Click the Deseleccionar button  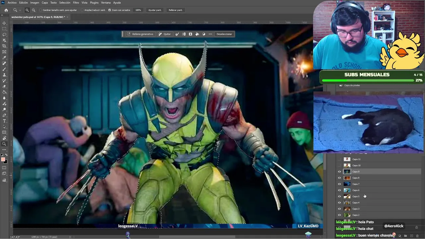(x=224, y=34)
